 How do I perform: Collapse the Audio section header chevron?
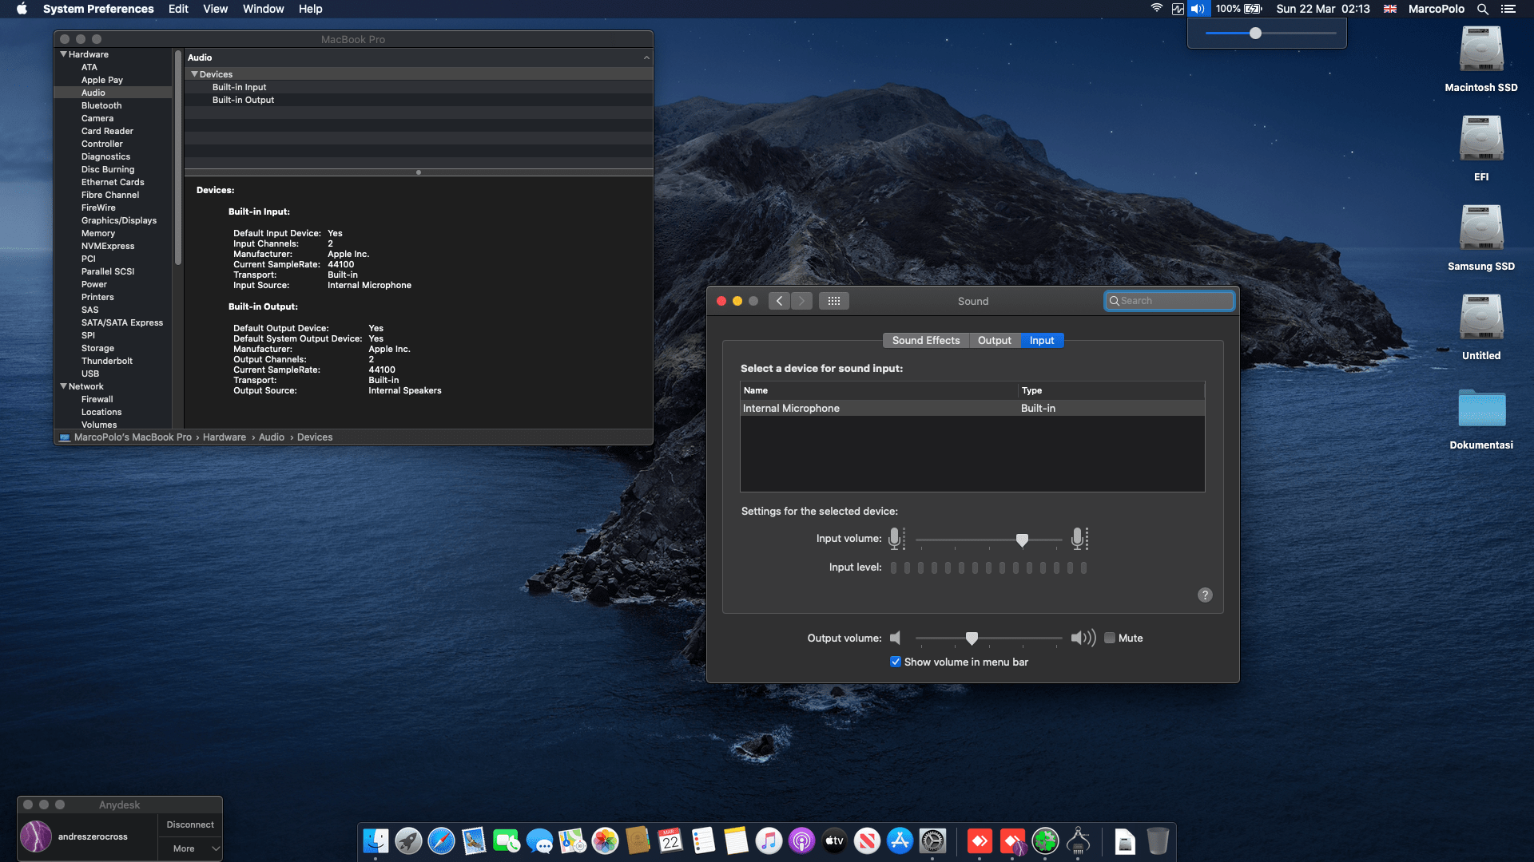coord(646,57)
